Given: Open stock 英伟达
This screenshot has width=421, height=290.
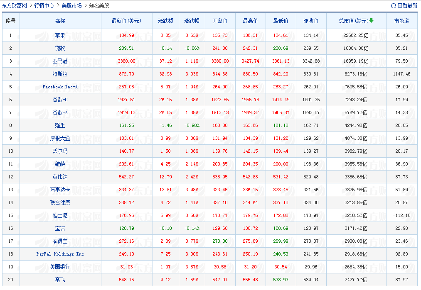Looking at the screenshot, I should coord(60,177).
